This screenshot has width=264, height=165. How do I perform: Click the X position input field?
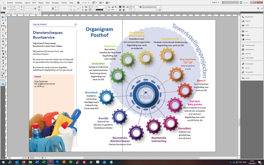[x=15, y=7]
